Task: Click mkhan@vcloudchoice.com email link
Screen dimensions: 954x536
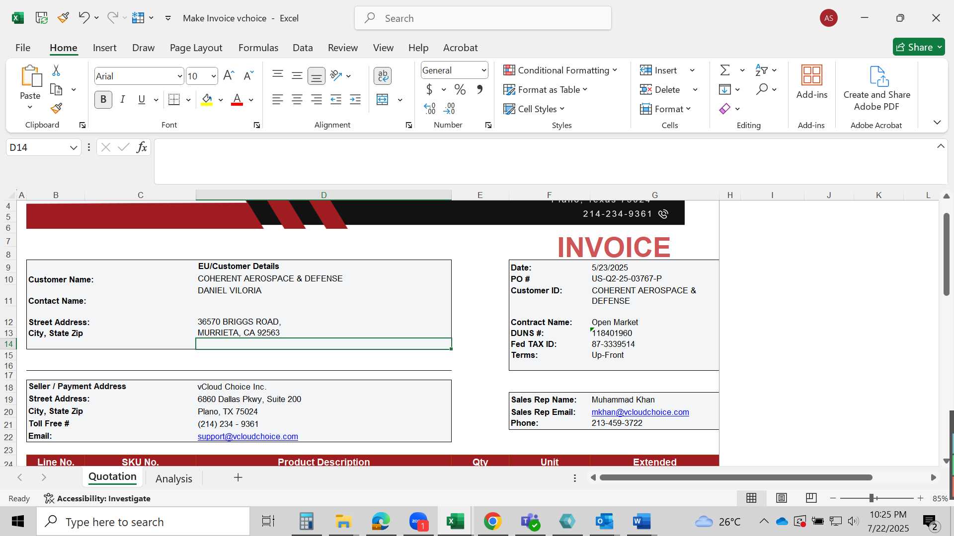Action: click(x=640, y=412)
